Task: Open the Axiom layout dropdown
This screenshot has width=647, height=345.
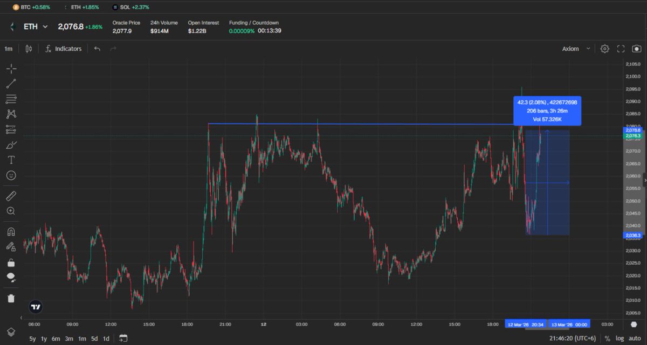Action: click(575, 49)
